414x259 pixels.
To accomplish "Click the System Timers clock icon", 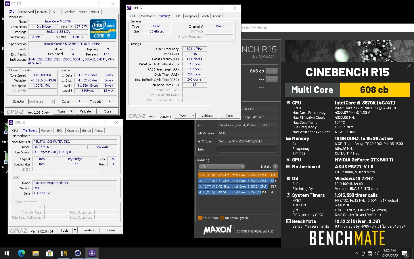I will 288,195.
